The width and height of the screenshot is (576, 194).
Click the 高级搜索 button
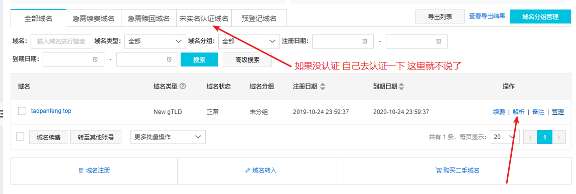click(247, 59)
